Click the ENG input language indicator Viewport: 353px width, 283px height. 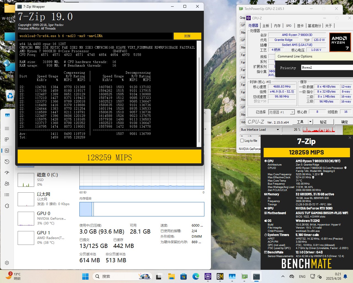302,276
